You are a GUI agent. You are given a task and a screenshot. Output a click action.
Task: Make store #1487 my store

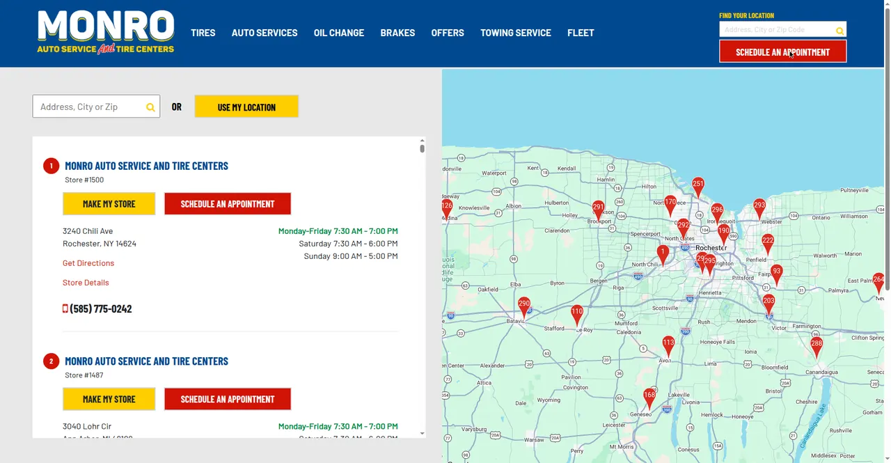pos(109,399)
